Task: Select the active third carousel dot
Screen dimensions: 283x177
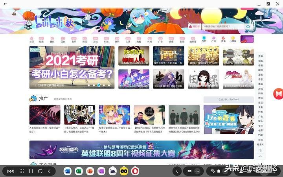Action: pyautogui.click(x=99, y=85)
